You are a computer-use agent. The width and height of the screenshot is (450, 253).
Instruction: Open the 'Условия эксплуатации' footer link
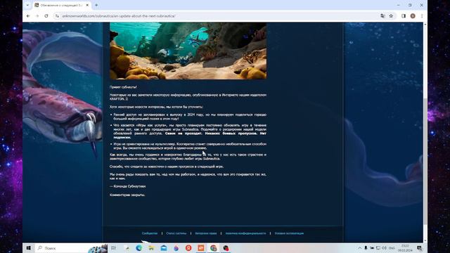coord(289,233)
